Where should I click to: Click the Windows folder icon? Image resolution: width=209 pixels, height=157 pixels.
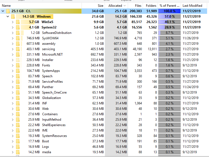[x=13, y=17]
